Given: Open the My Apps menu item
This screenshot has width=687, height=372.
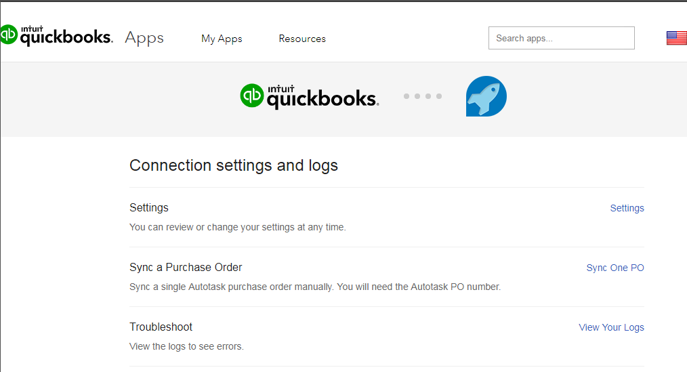Looking at the screenshot, I should (x=222, y=39).
